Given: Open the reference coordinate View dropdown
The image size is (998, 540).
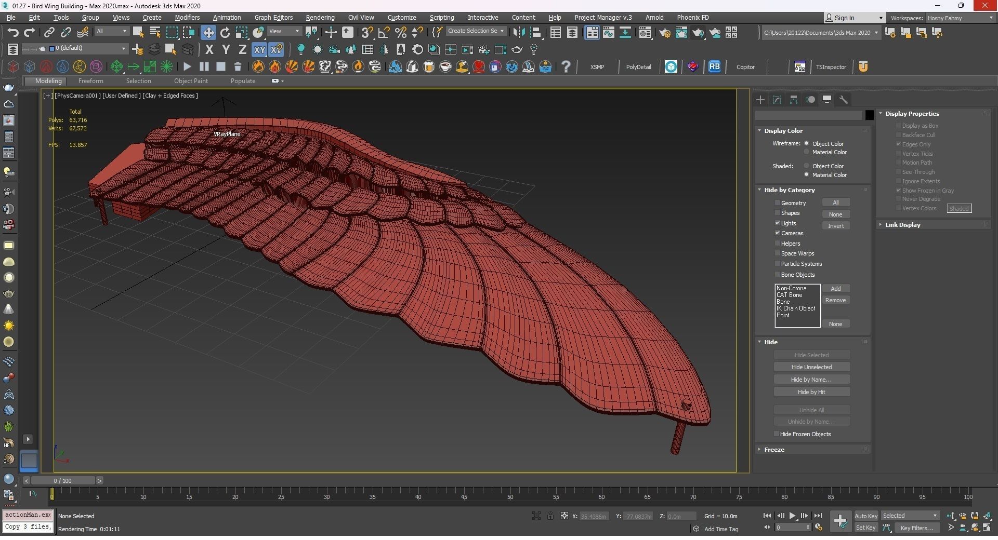Looking at the screenshot, I should click(284, 32).
